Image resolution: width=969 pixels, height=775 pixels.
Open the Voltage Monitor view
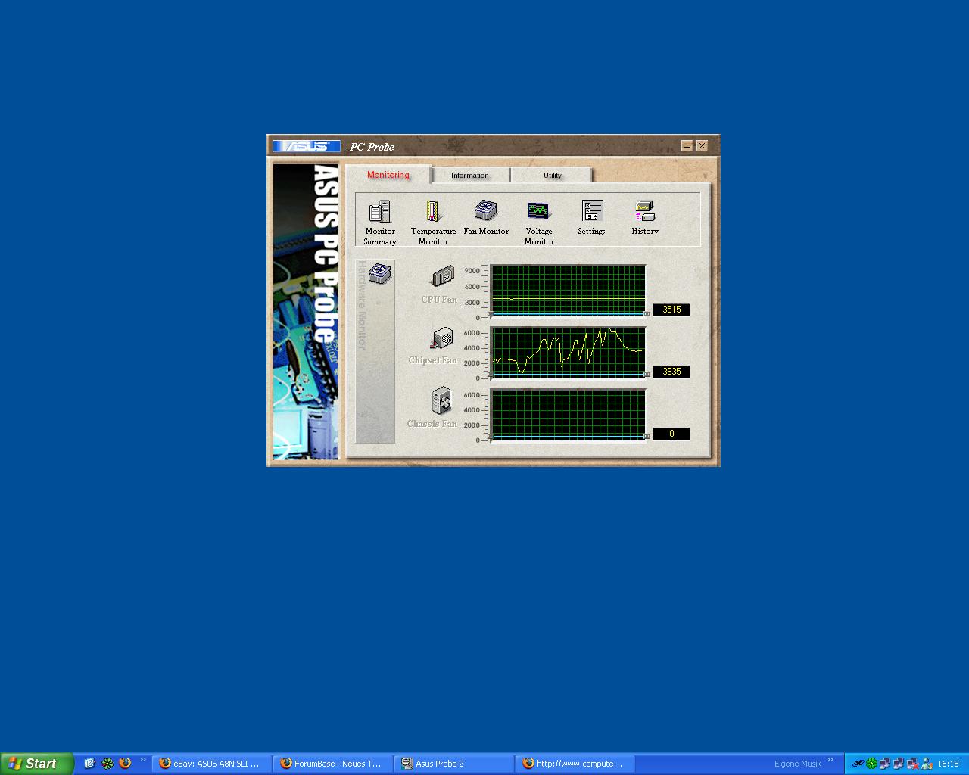pyautogui.click(x=539, y=223)
